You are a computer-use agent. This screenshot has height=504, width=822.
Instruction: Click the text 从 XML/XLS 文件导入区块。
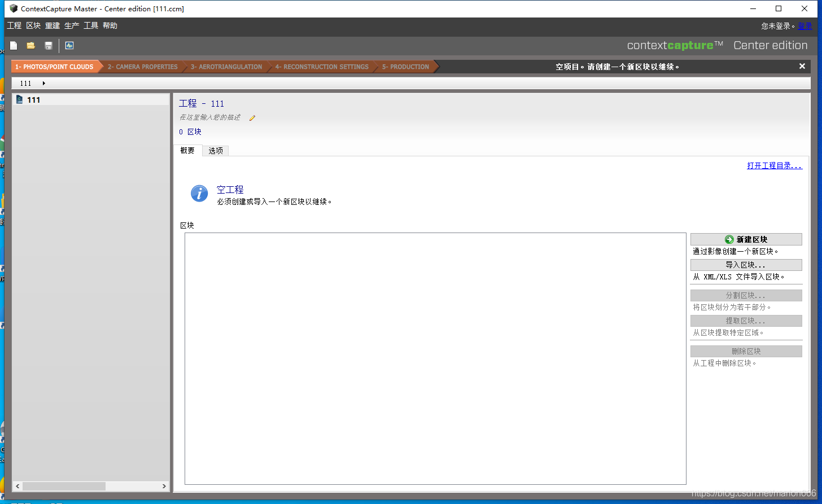coord(739,277)
